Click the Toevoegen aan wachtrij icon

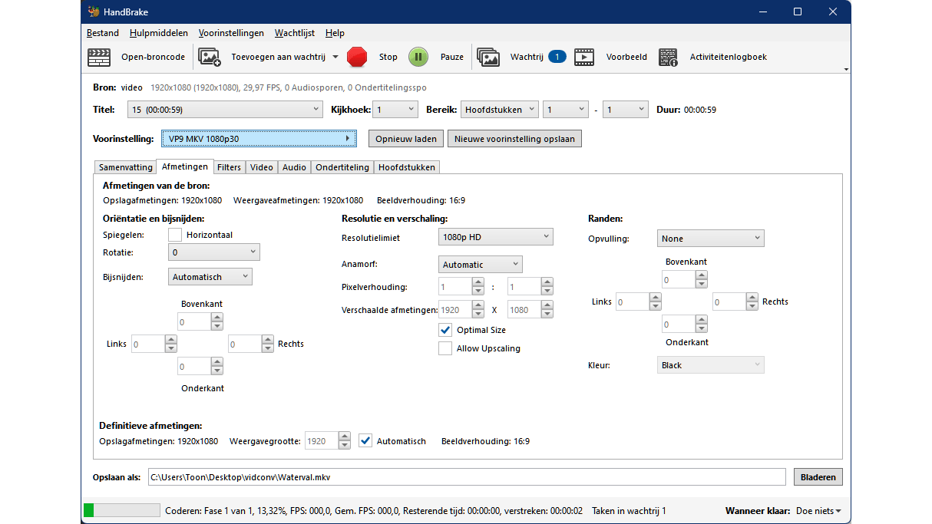pos(210,57)
